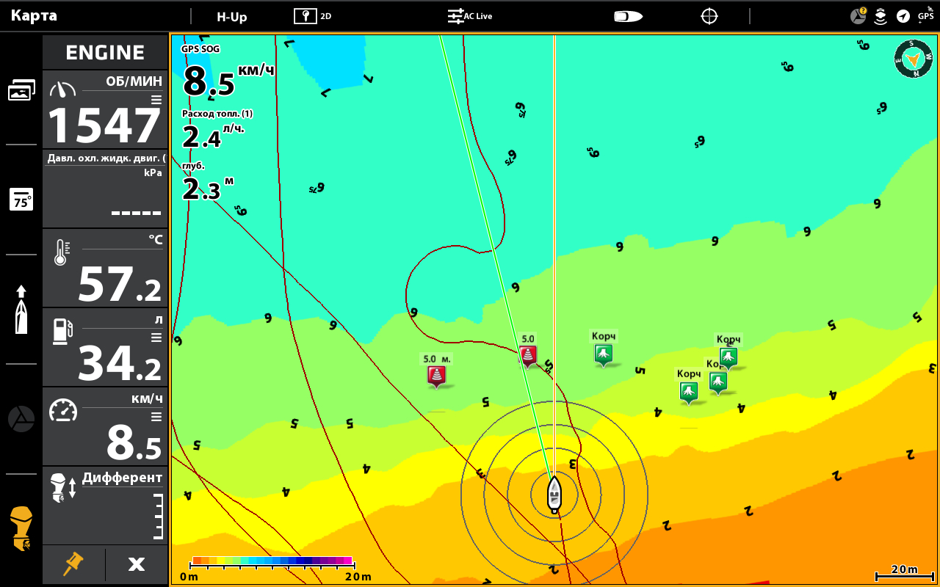Expand the ОБ/МИН gauge options menu
Viewport: 940px width, 587px height.
pos(156,100)
